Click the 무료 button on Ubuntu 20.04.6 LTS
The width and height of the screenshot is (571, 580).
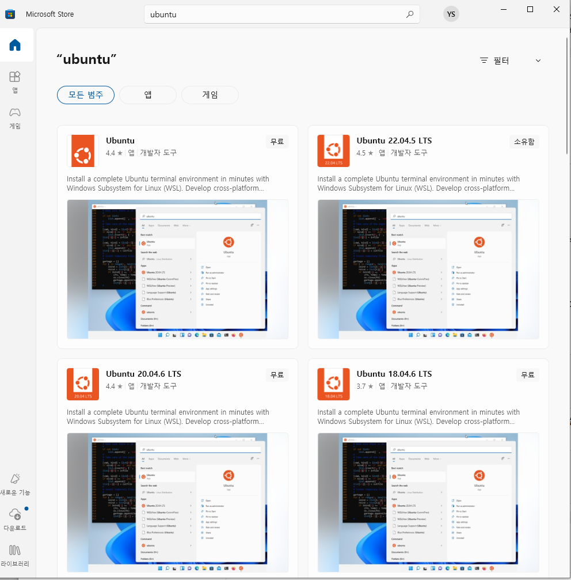277,375
